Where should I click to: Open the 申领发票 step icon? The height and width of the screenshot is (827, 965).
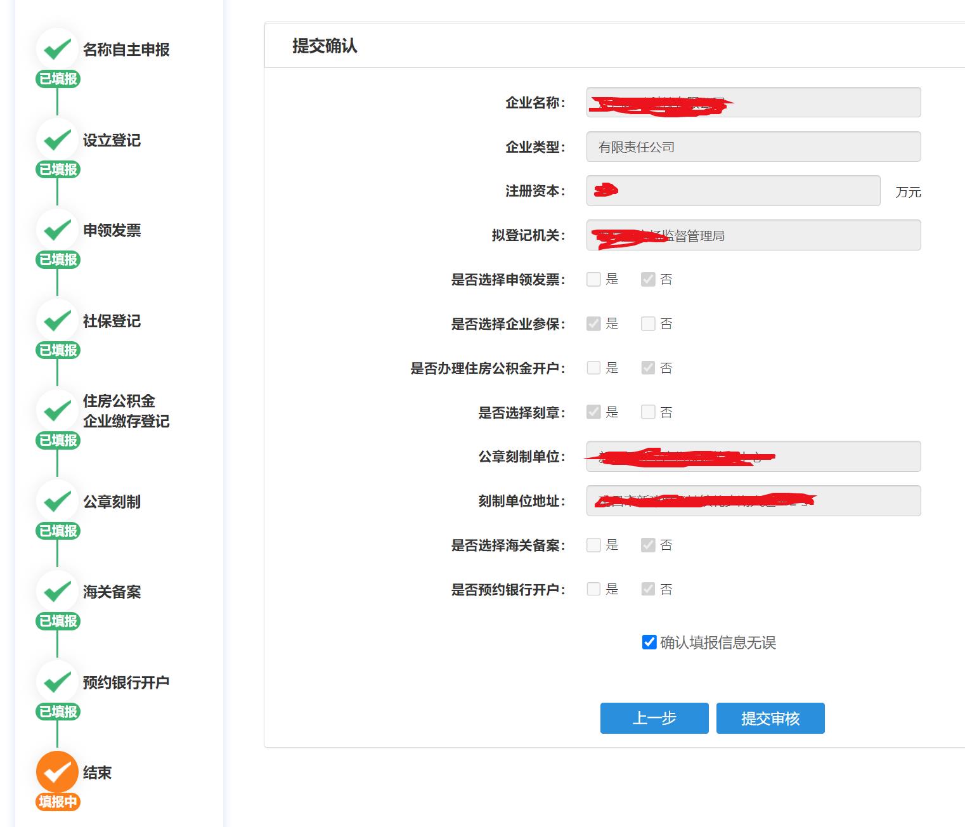click(x=57, y=230)
